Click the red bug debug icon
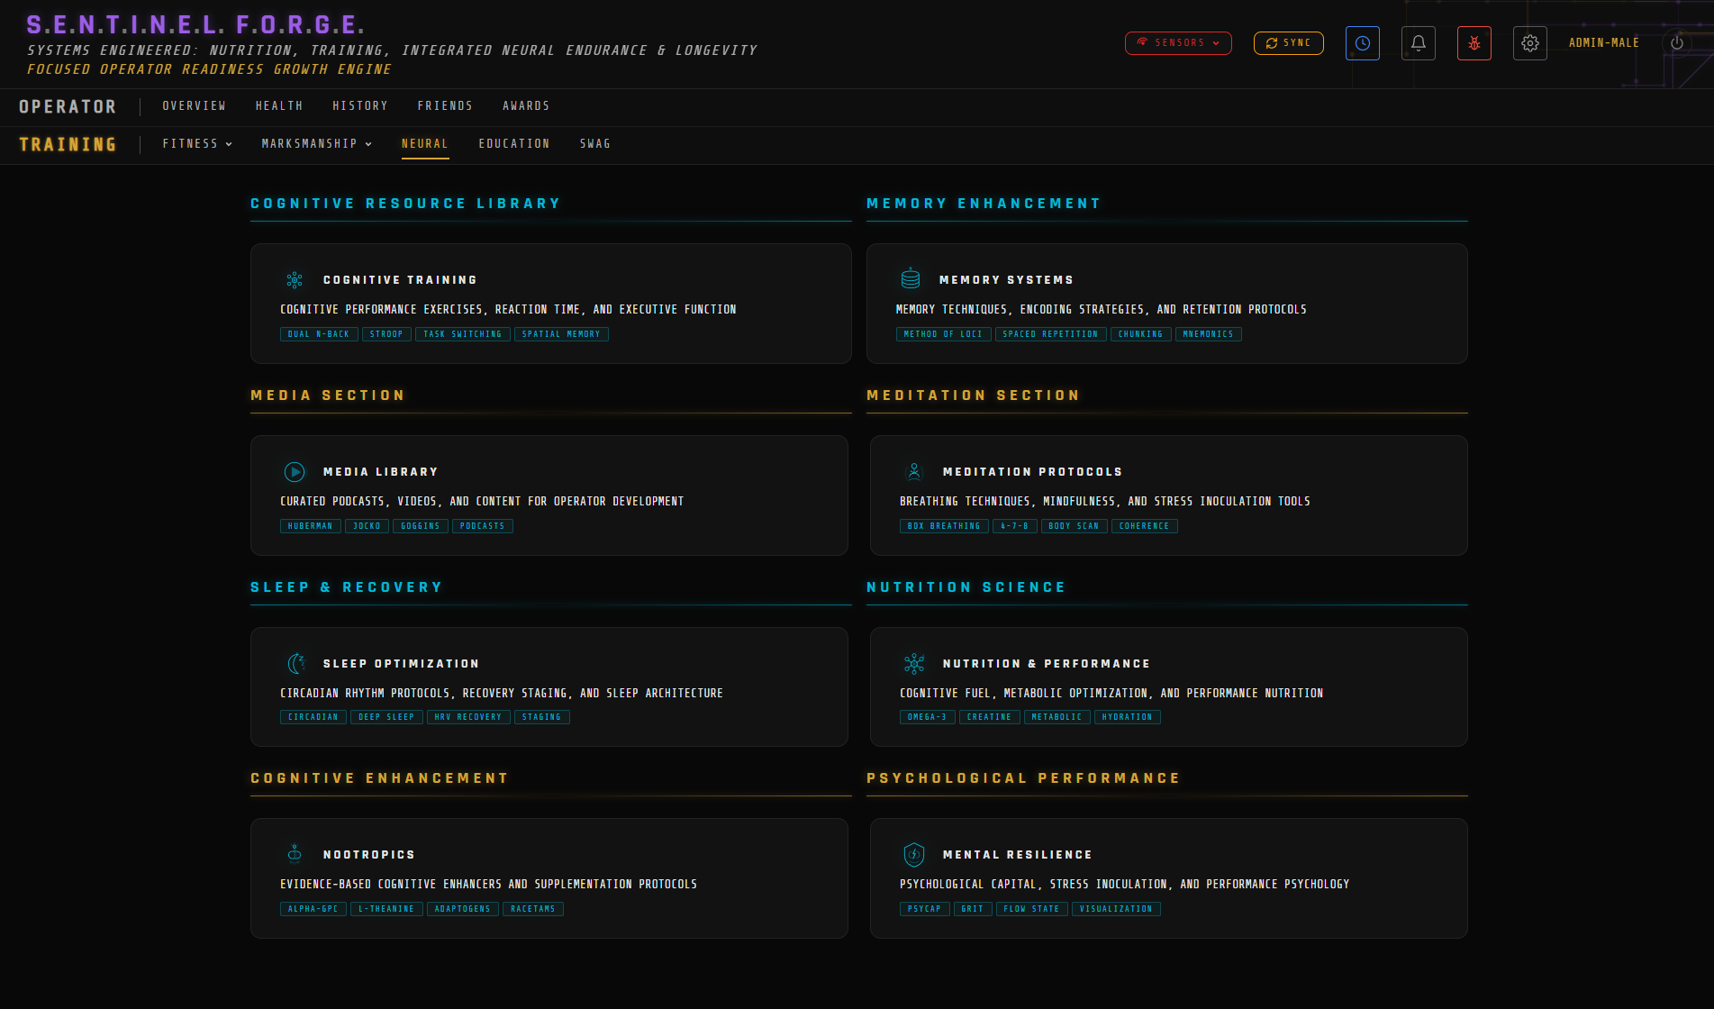 click(x=1474, y=42)
